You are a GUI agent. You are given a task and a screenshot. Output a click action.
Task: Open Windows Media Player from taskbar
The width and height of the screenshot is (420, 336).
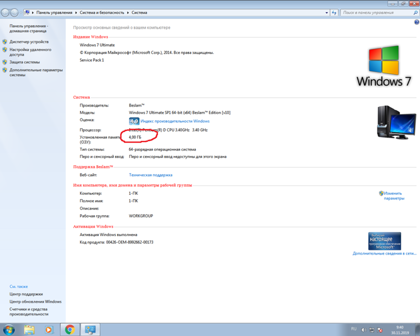pyautogui.click(x=49, y=329)
